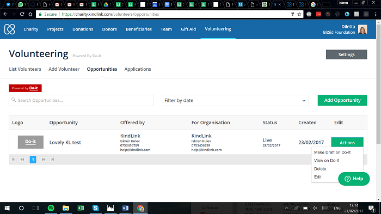The image size is (381, 214).
Task: Switch to Applications tab
Action: click(x=138, y=69)
